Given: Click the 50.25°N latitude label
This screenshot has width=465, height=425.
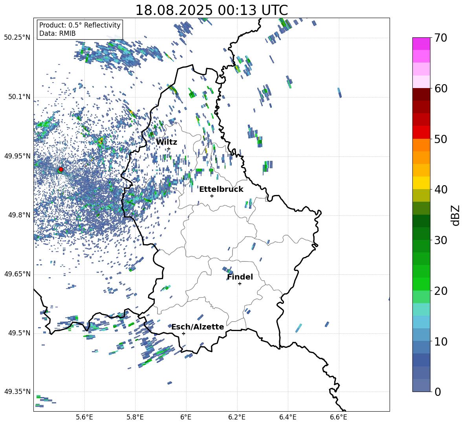Looking at the screenshot, I should [x=17, y=38].
